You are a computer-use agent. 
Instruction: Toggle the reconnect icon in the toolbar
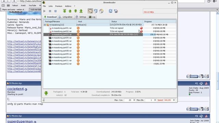point(96,11)
